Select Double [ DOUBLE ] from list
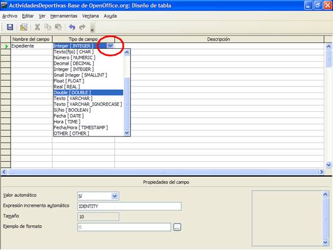This screenshot has width=333, height=250. pyautogui.click(x=88, y=92)
